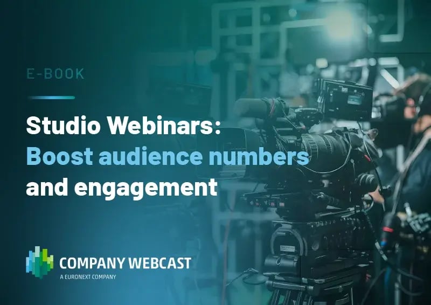The height and width of the screenshot is (305, 431).
Task: Click the Company Webcast pixel logo icon
Action: pyautogui.click(x=40, y=263)
